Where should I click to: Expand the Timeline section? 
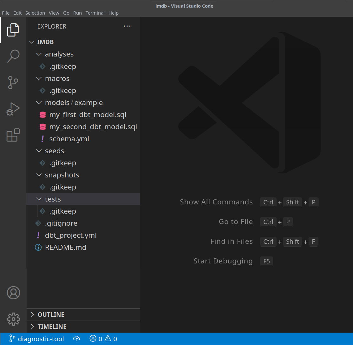click(52, 327)
